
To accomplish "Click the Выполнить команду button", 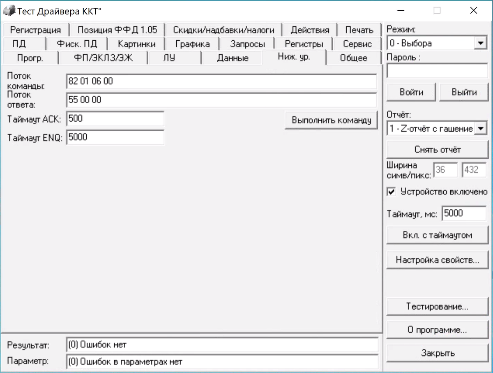I will click(331, 120).
